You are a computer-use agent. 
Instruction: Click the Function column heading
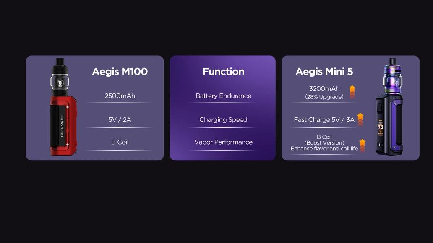click(x=223, y=72)
